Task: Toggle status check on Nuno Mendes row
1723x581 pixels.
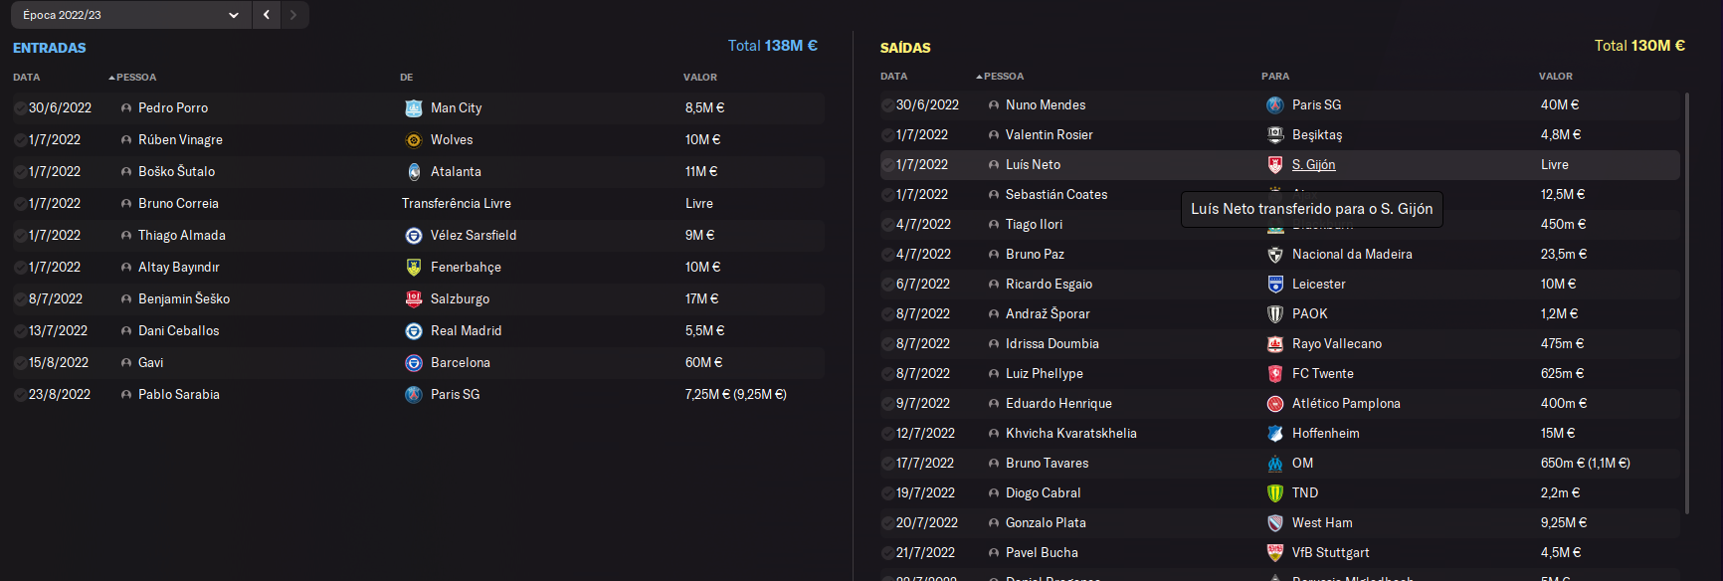Action: tap(887, 105)
